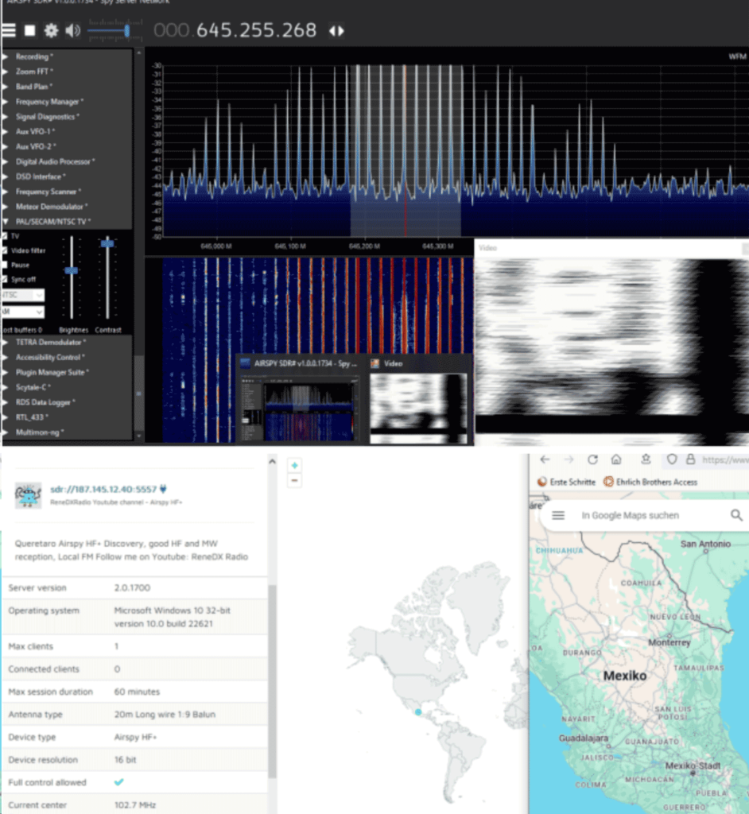Screen dimensions: 749x814
Task: Toggle the Sync off checkbox
Action: (x=5, y=279)
